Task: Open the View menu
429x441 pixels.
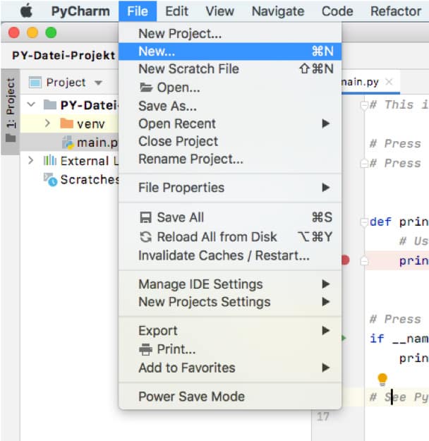Action: pyautogui.click(x=219, y=11)
